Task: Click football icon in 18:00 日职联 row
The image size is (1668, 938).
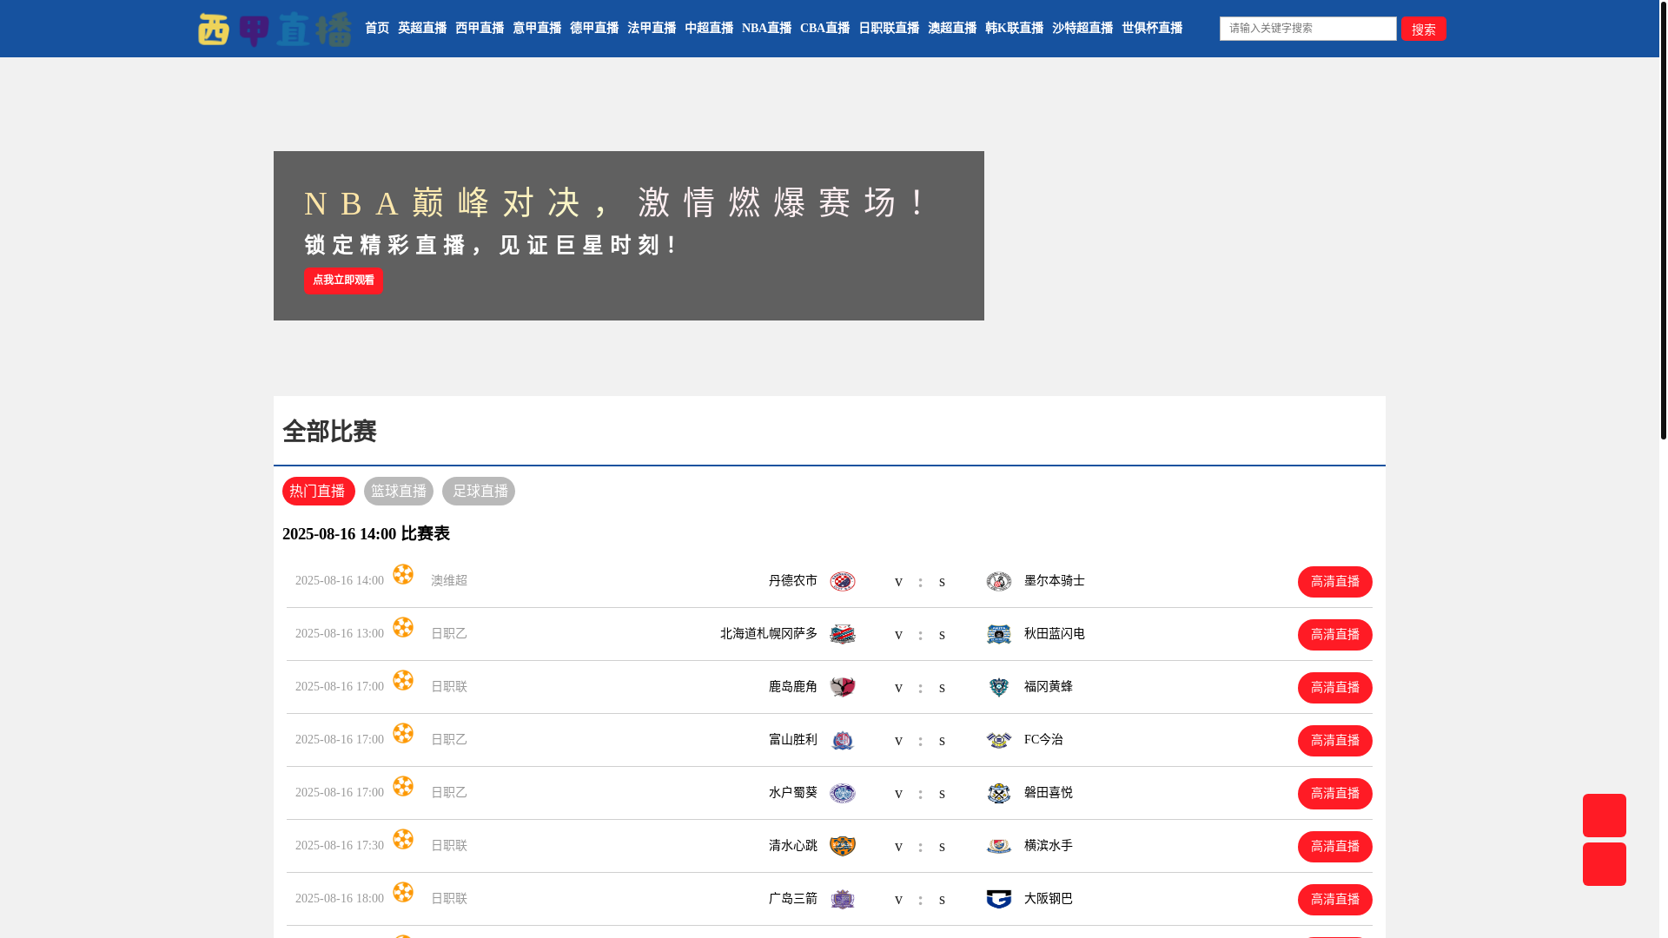Action: click(x=403, y=892)
